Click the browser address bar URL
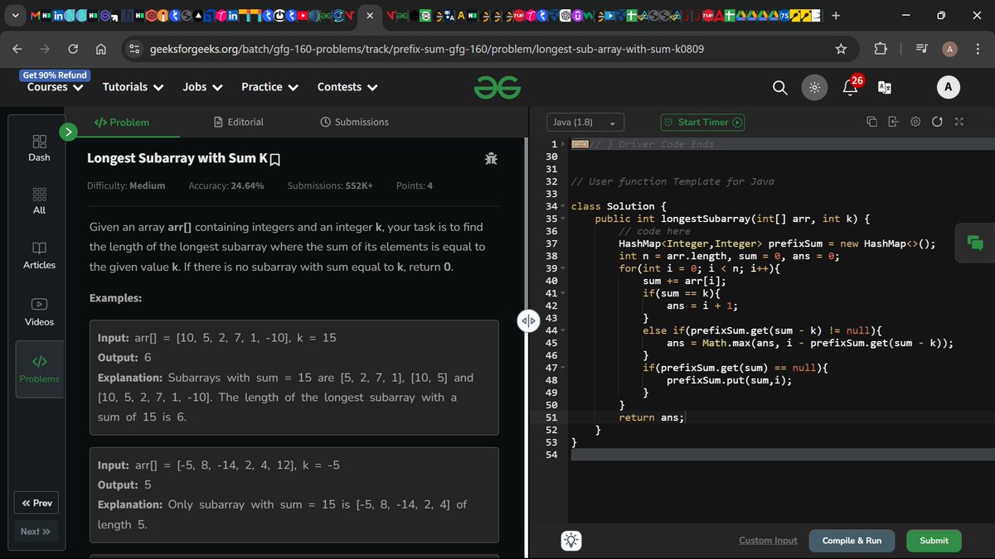The width and height of the screenshot is (995, 559). pyautogui.click(x=427, y=49)
